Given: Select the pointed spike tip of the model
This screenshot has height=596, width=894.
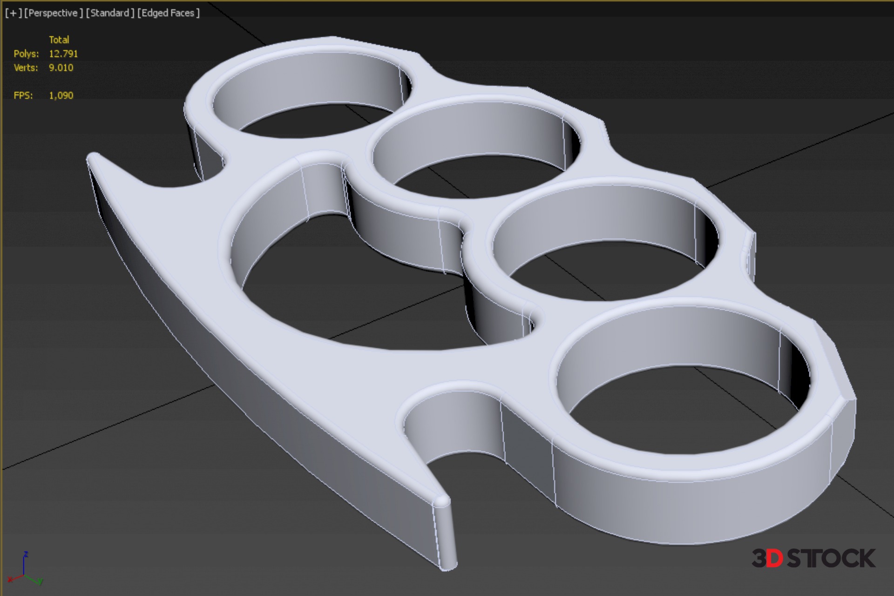Looking at the screenshot, I should click(x=94, y=159).
